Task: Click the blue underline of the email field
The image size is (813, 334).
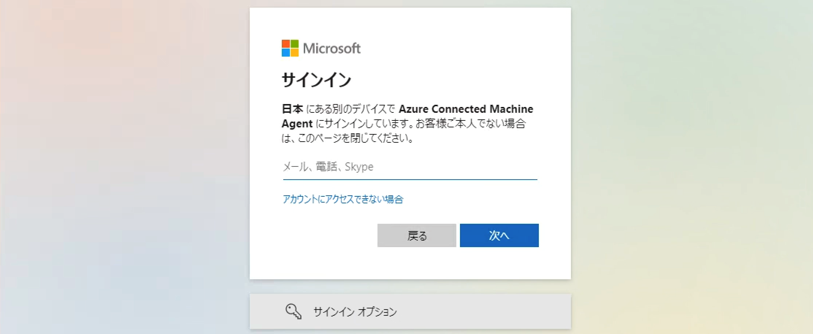Action: 410,179
